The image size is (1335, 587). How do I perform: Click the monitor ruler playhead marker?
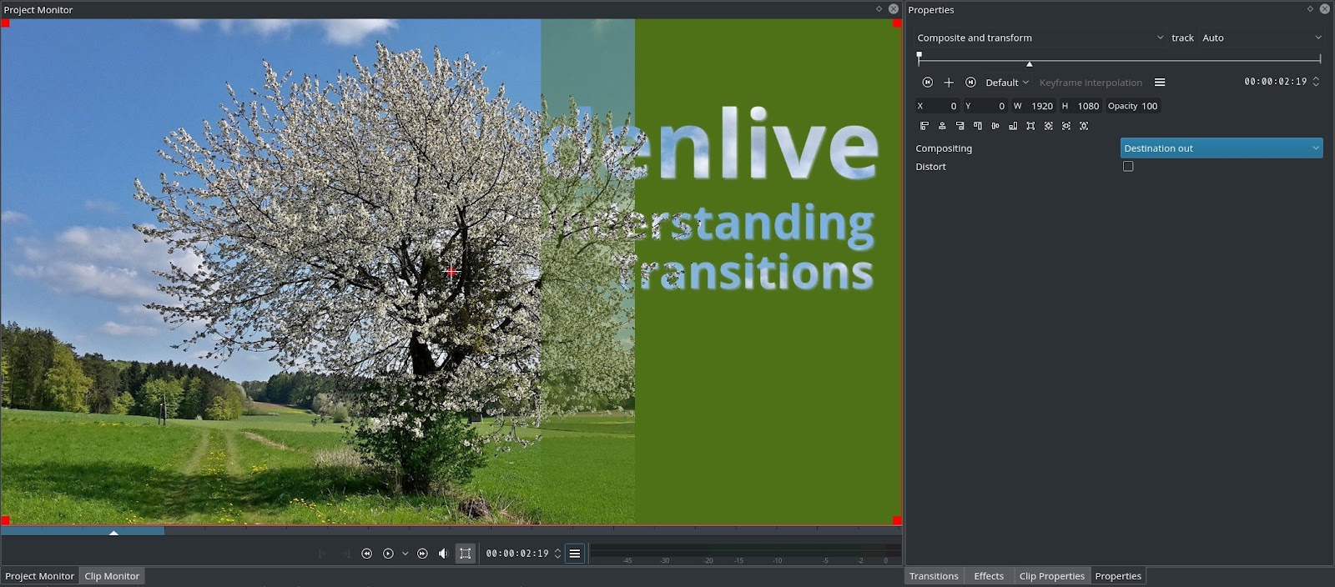[114, 532]
